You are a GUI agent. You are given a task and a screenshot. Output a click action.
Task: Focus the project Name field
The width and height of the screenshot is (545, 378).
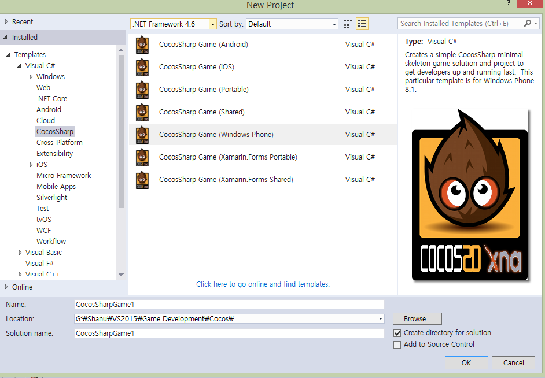click(x=229, y=305)
